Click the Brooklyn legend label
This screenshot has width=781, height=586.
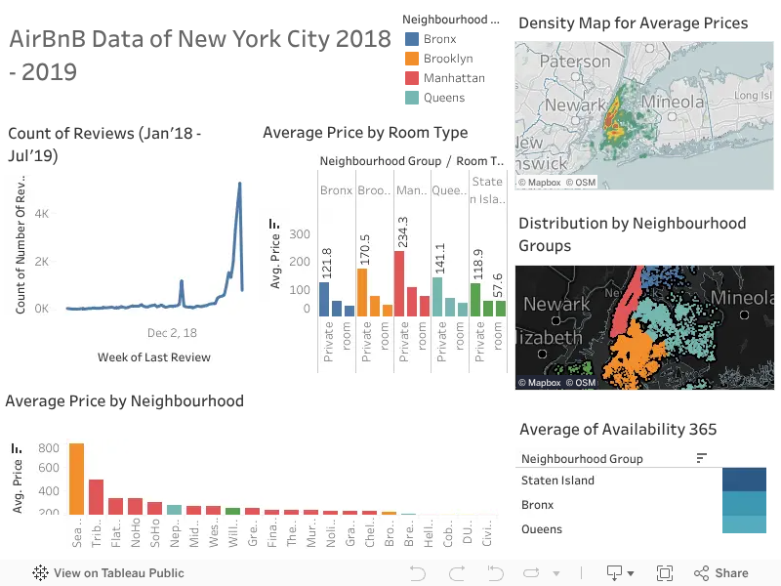pos(448,59)
